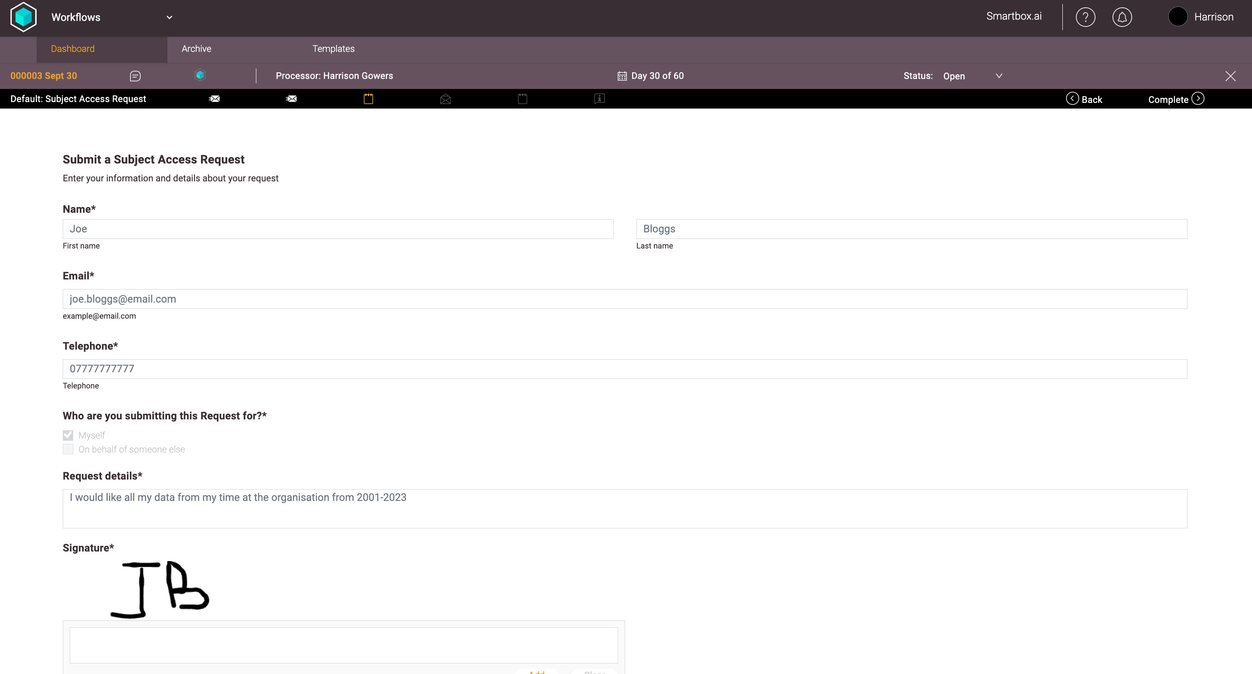Click the Email input field
1252x674 pixels.
pos(625,299)
